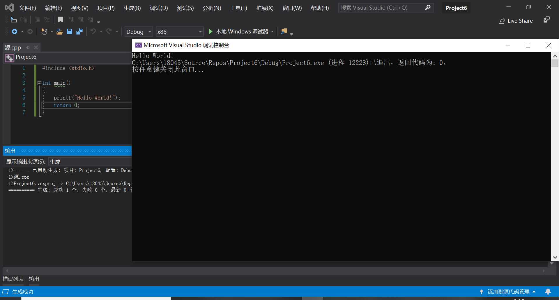Close the 源.cpp tab
The height and width of the screenshot is (300, 559).
click(36, 47)
